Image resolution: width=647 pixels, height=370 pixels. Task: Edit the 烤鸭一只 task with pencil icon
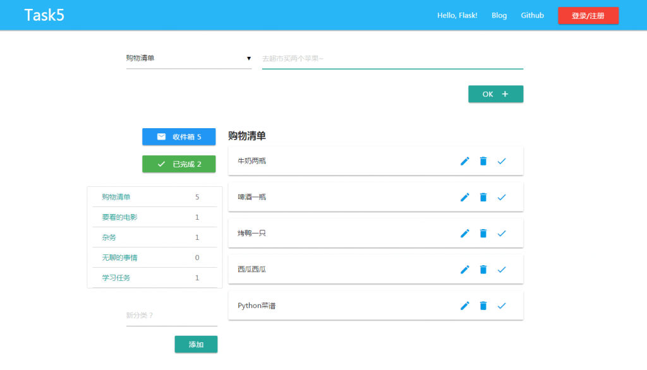click(x=464, y=233)
